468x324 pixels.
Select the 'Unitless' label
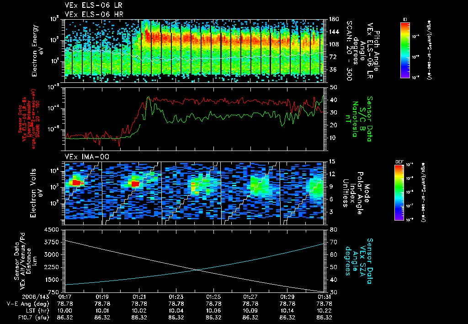pos(346,193)
